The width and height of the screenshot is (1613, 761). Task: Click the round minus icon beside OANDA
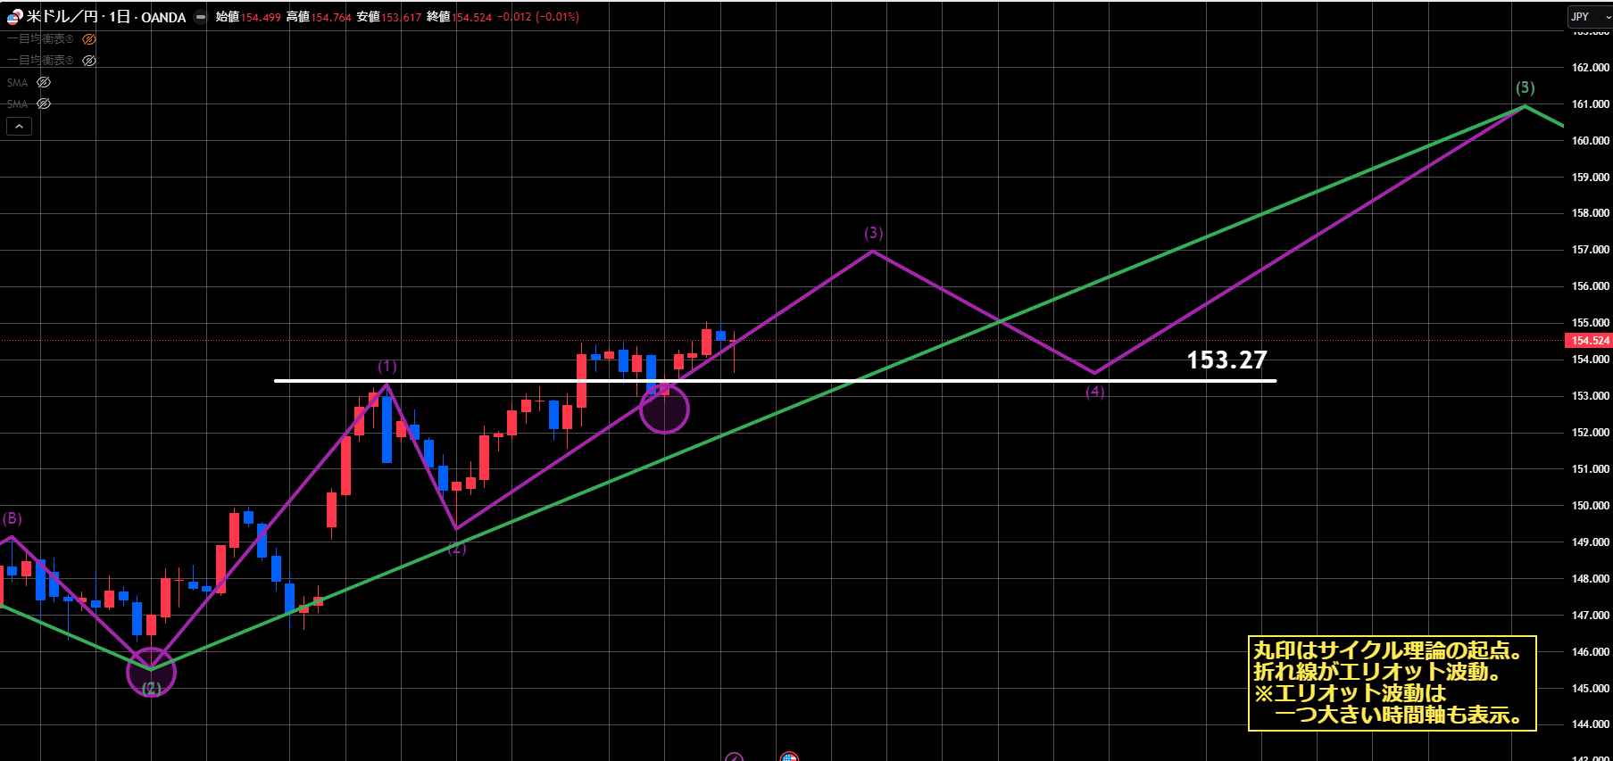[x=201, y=17]
